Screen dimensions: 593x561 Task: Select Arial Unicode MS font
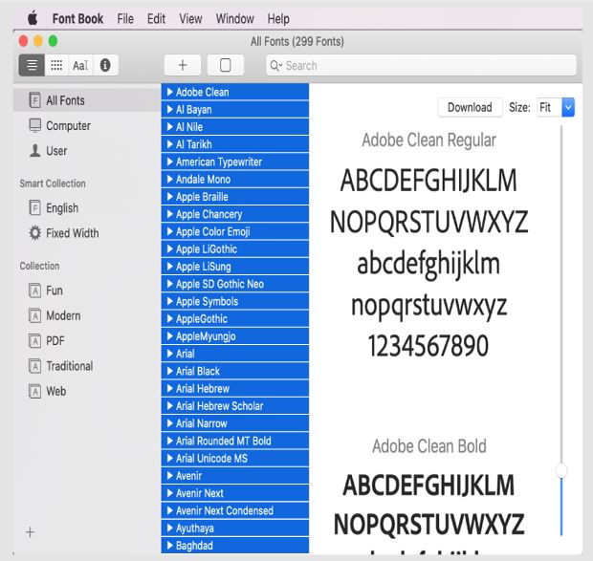pos(235,458)
